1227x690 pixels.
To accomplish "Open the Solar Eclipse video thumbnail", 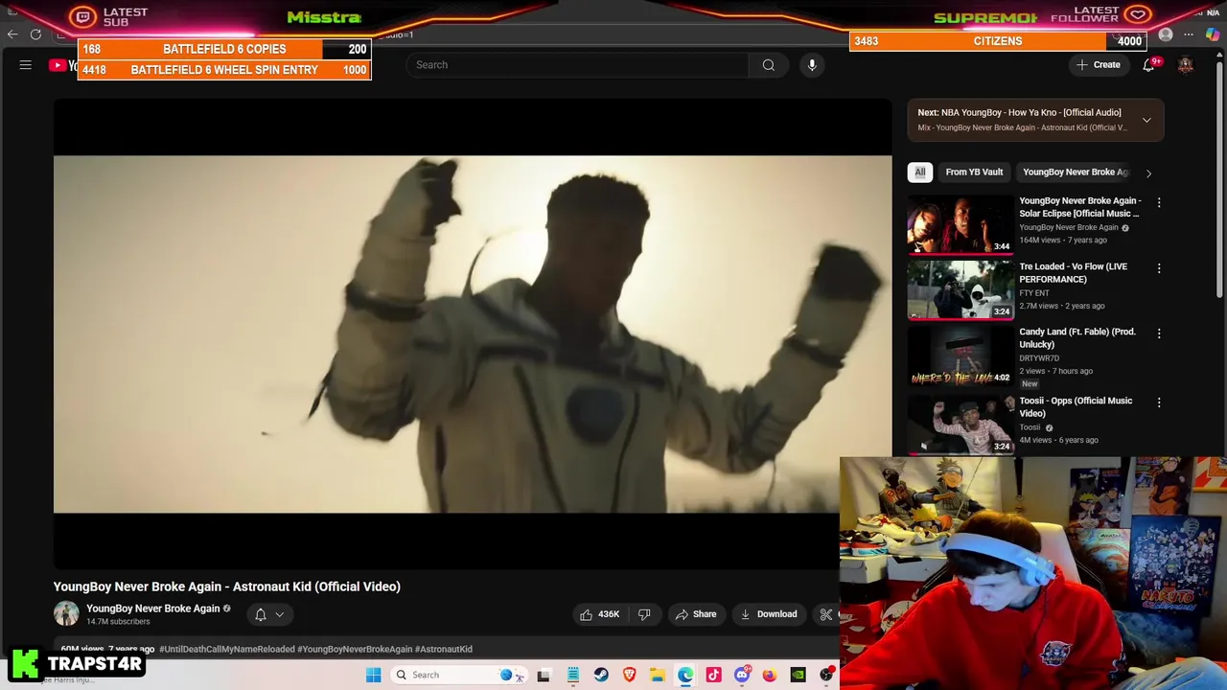I will pos(961,226).
